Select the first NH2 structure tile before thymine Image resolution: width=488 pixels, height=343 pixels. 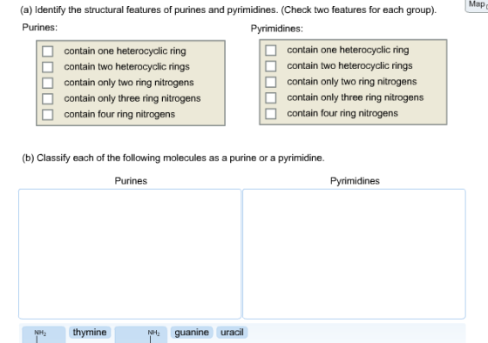(44, 334)
